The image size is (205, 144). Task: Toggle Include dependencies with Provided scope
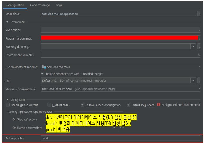(x=42, y=73)
